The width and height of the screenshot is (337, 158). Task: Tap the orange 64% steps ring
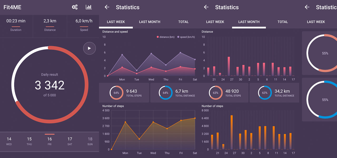pos(116,93)
